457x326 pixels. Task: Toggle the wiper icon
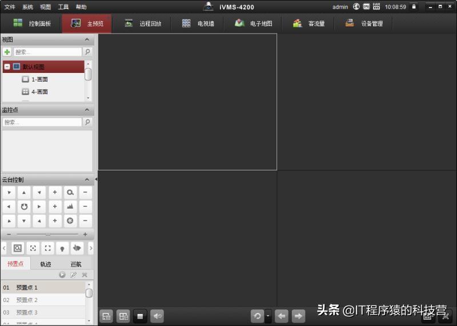click(x=77, y=248)
